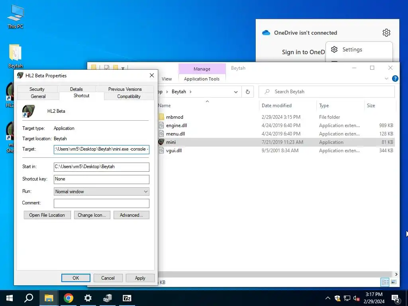The image size is (408, 306).
Task: Click the Change Icon button
Action: 92,215
